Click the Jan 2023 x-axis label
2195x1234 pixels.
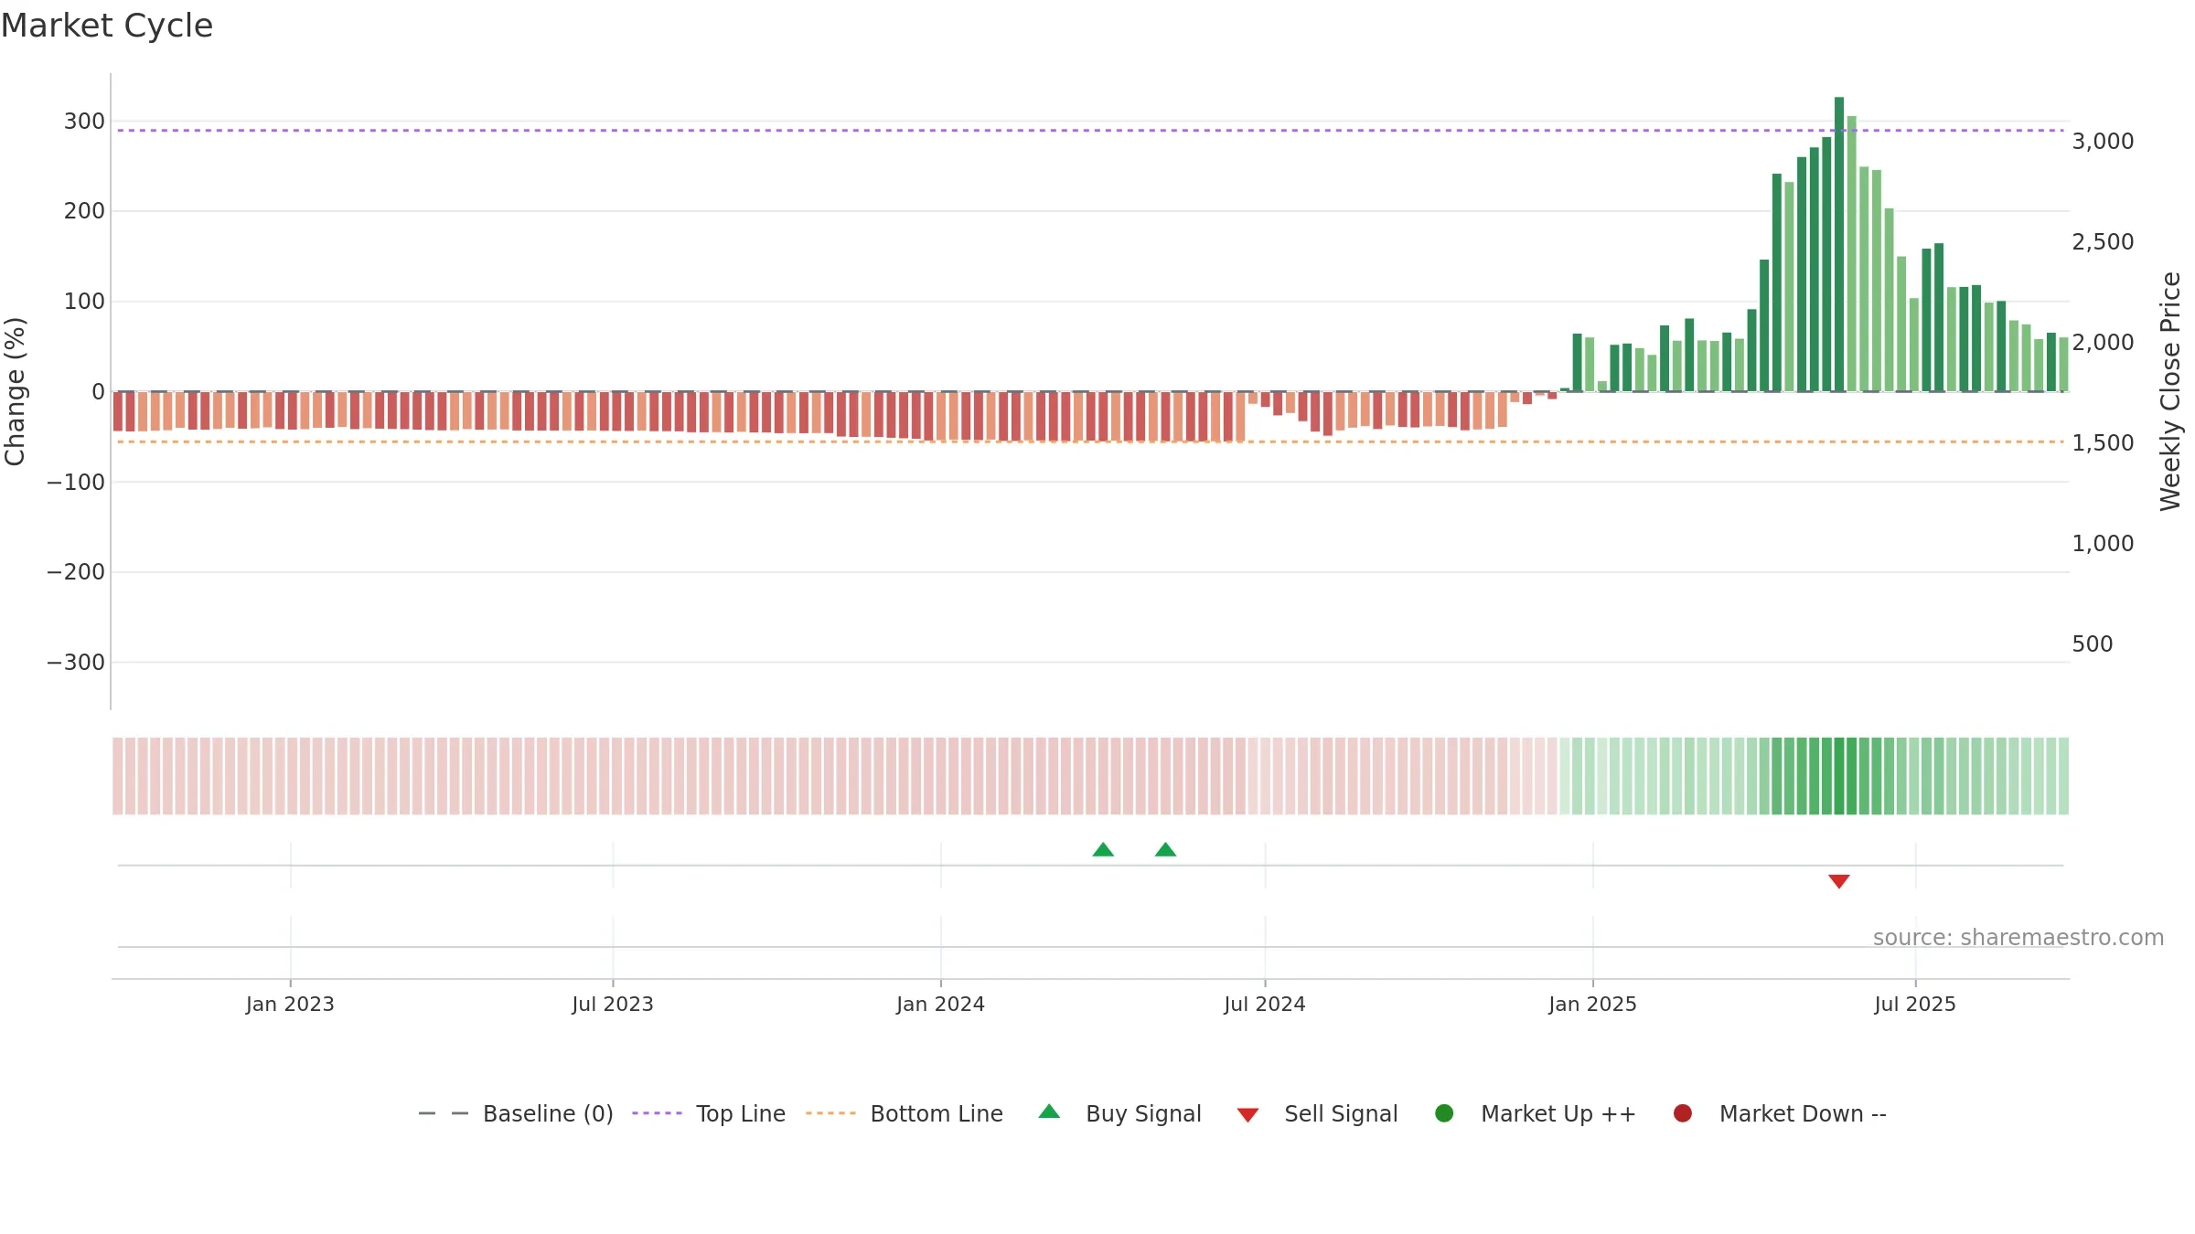(x=290, y=1005)
